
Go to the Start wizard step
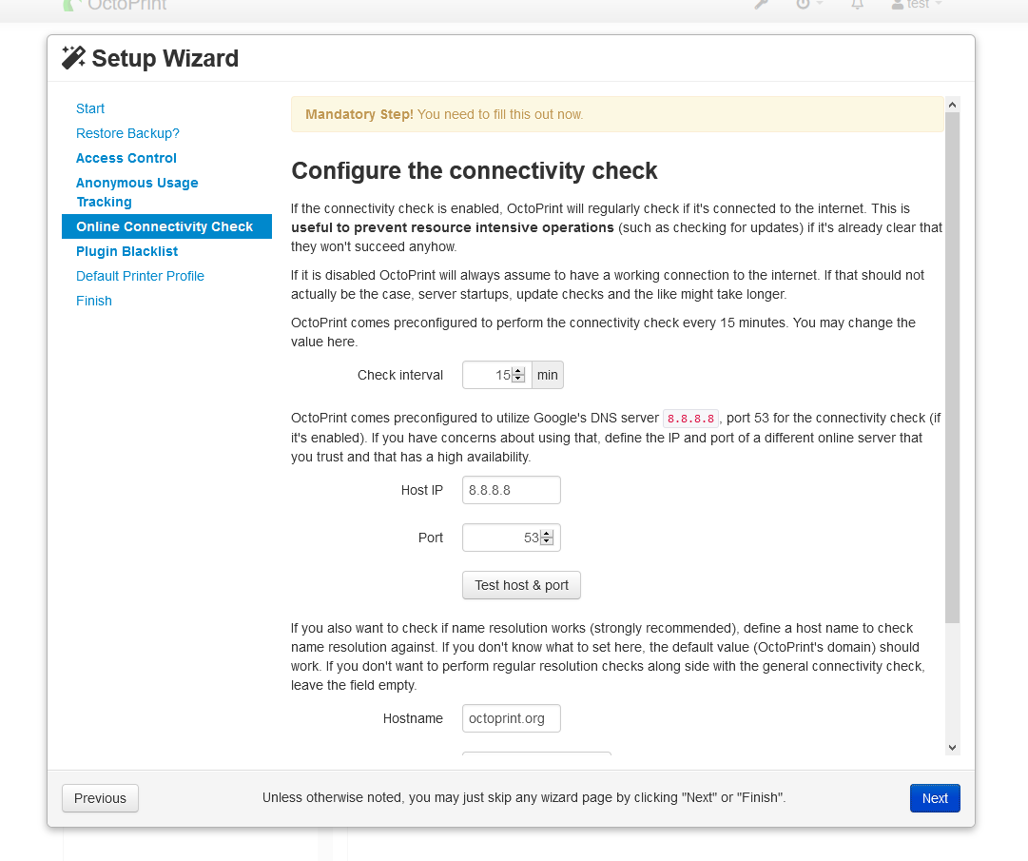[89, 108]
